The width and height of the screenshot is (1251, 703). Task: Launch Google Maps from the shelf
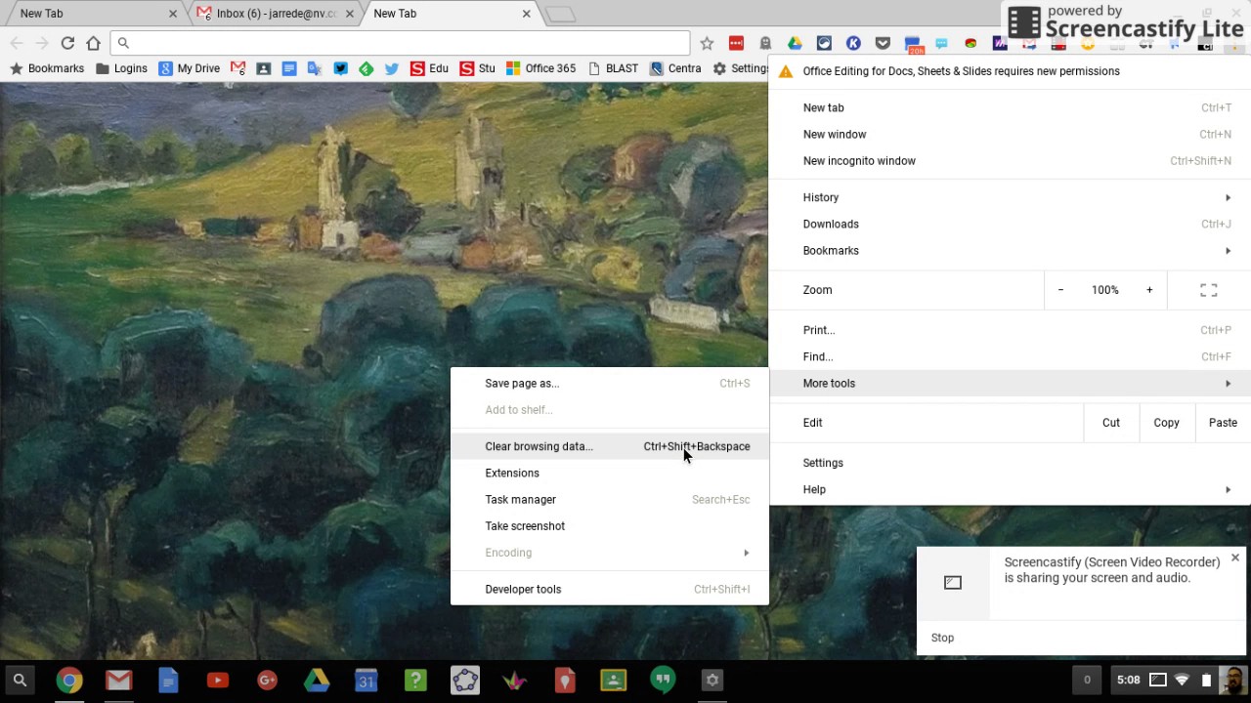click(x=564, y=680)
